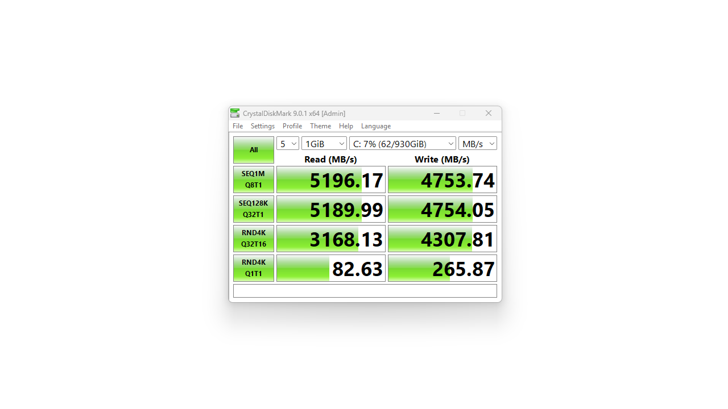Screen dimensions: 728x409
Task: Open the Settings menu
Action: click(x=263, y=126)
